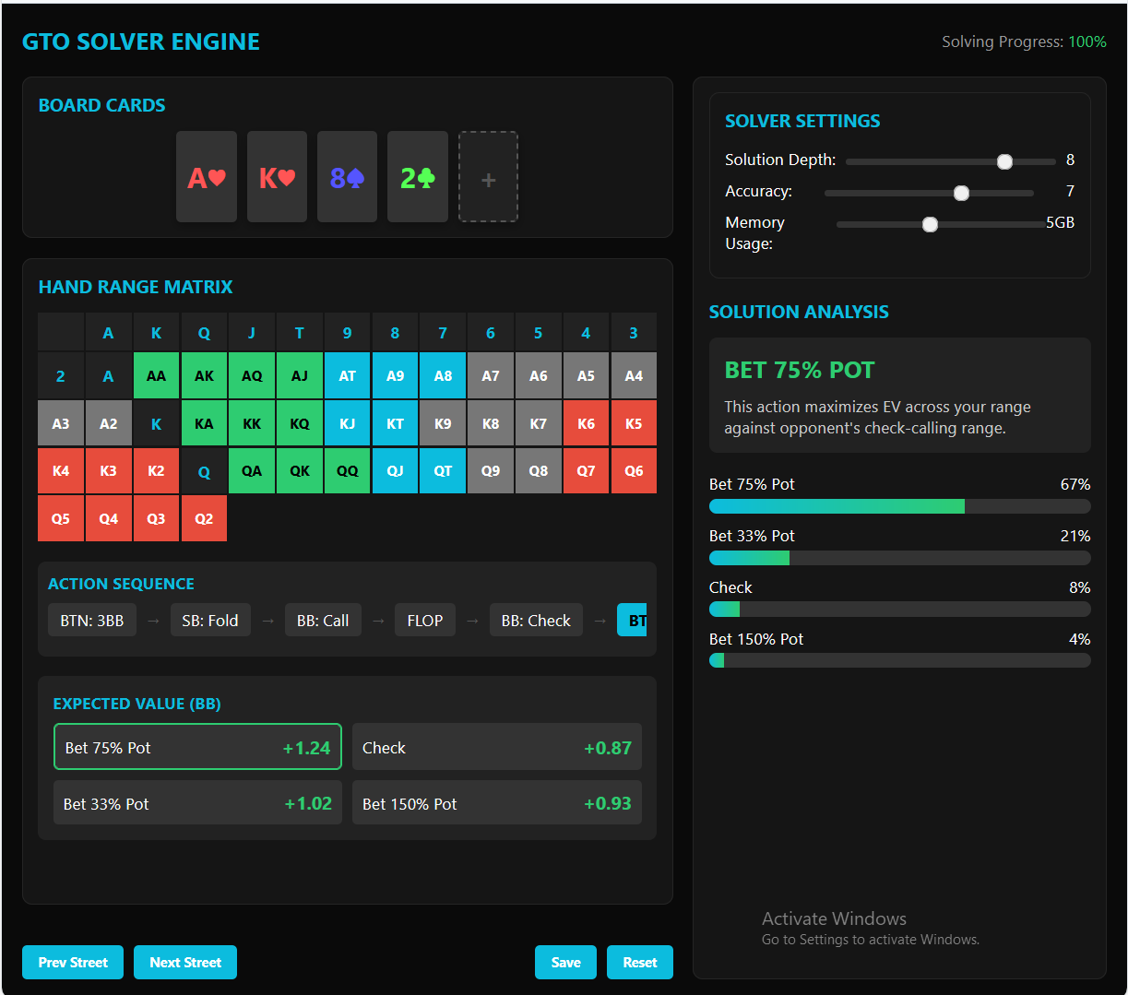Select the Q7 hand cell
Image resolution: width=1128 pixels, height=995 pixels.
tap(586, 470)
